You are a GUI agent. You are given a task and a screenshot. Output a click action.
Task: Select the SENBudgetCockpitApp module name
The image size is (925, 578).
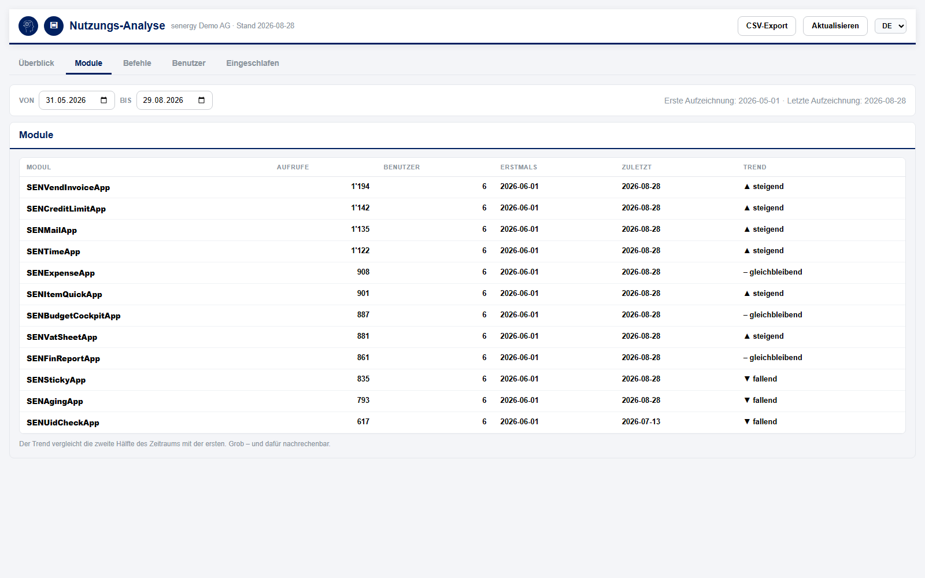tap(73, 316)
